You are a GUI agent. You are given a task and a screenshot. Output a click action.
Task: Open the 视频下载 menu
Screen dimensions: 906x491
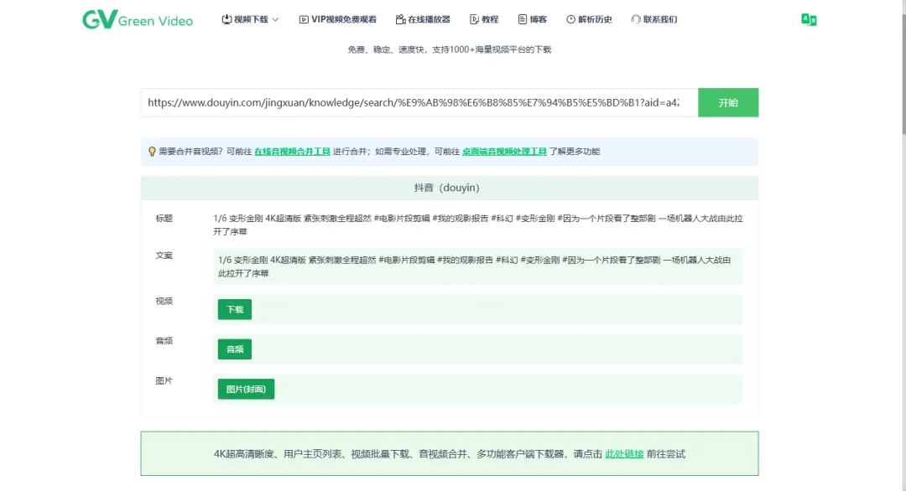tap(250, 19)
